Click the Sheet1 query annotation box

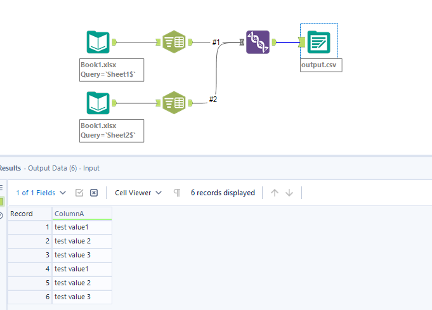click(112, 70)
